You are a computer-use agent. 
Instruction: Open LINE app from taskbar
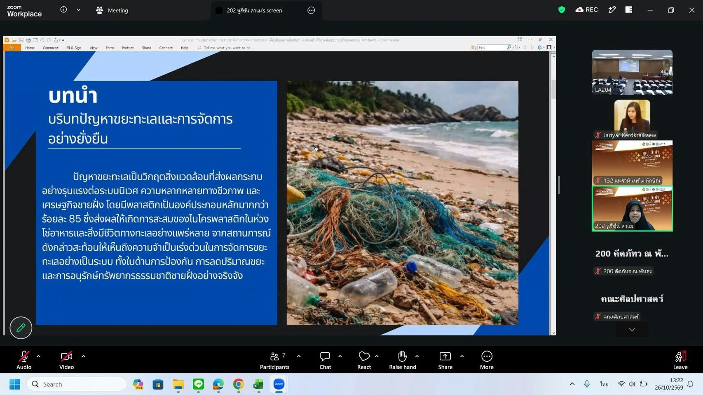point(198,384)
